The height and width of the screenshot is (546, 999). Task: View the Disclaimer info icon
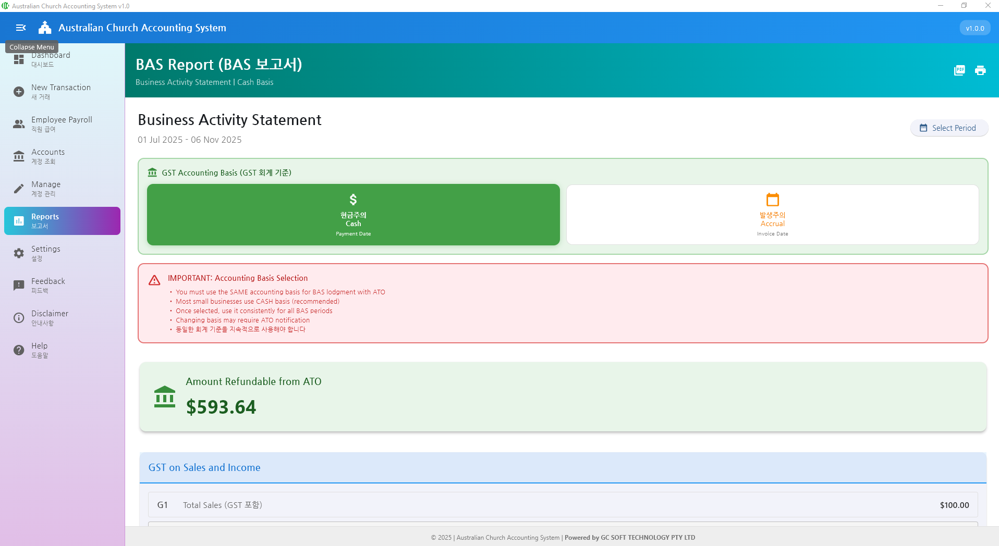[x=19, y=318]
